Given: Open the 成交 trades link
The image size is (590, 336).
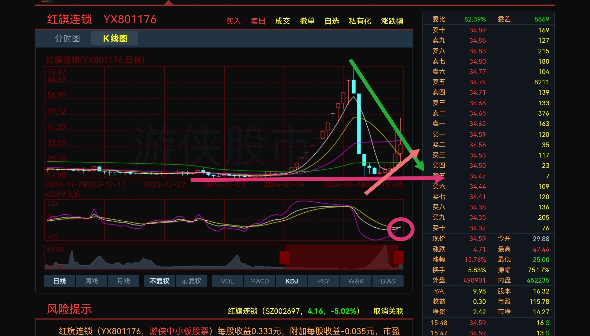Looking at the screenshot, I should (x=283, y=21).
